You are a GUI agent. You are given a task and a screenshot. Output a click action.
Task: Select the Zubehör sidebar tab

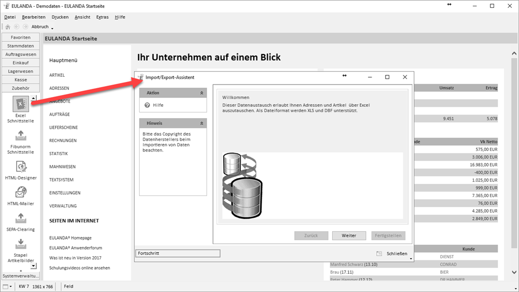[x=21, y=88]
